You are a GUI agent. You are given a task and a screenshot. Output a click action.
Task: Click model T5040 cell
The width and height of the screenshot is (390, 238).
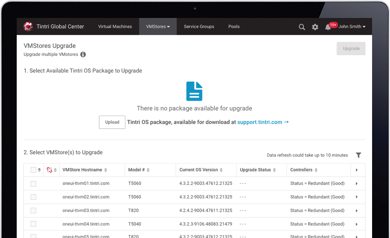pyautogui.click(x=135, y=224)
